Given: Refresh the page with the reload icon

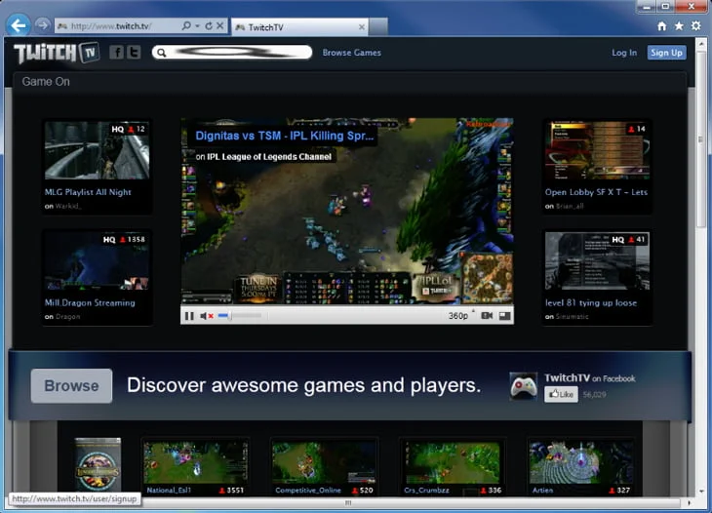Looking at the screenshot, I should [209, 26].
